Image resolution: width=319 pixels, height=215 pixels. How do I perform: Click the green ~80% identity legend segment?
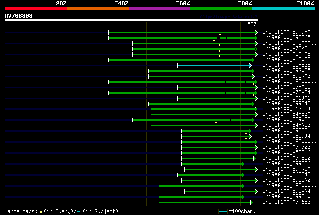tap(221, 9)
